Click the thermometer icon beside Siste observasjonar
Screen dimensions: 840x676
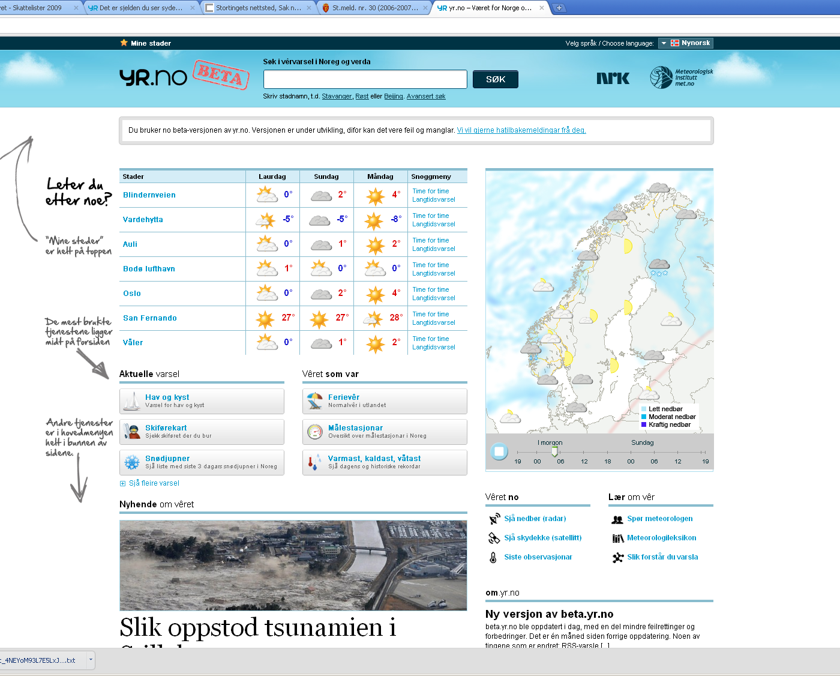[493, 557]
